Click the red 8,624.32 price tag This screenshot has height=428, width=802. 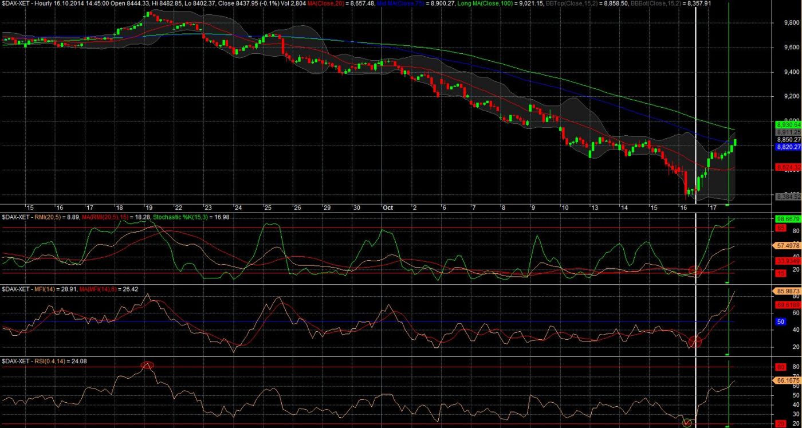(x=788, y=167)
